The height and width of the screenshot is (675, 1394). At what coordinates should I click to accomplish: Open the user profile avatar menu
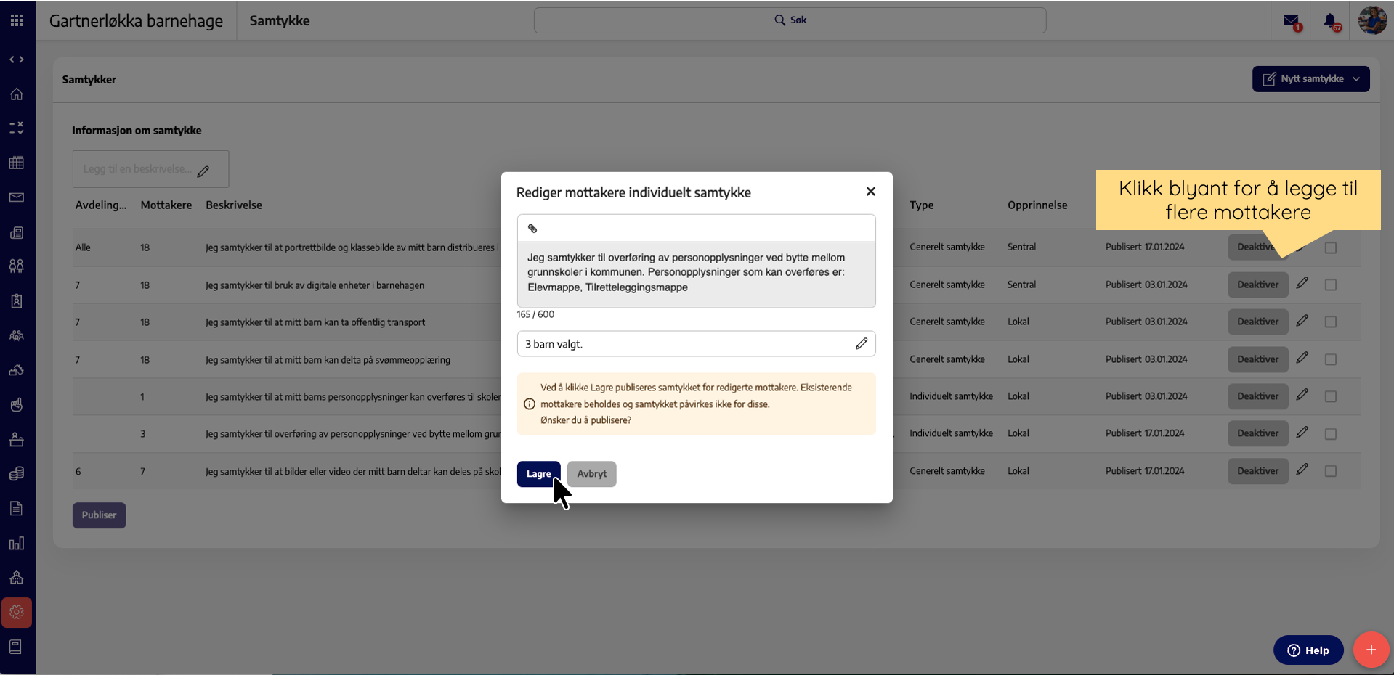[x=1371, y=20]
